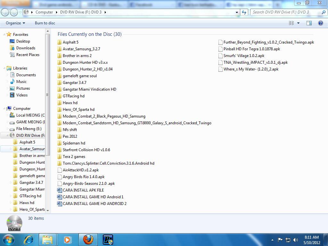This screenshot has height=246, width=328.
Task: Select GAME MEONG drive in tree
Action: click(x=27, y=122)
